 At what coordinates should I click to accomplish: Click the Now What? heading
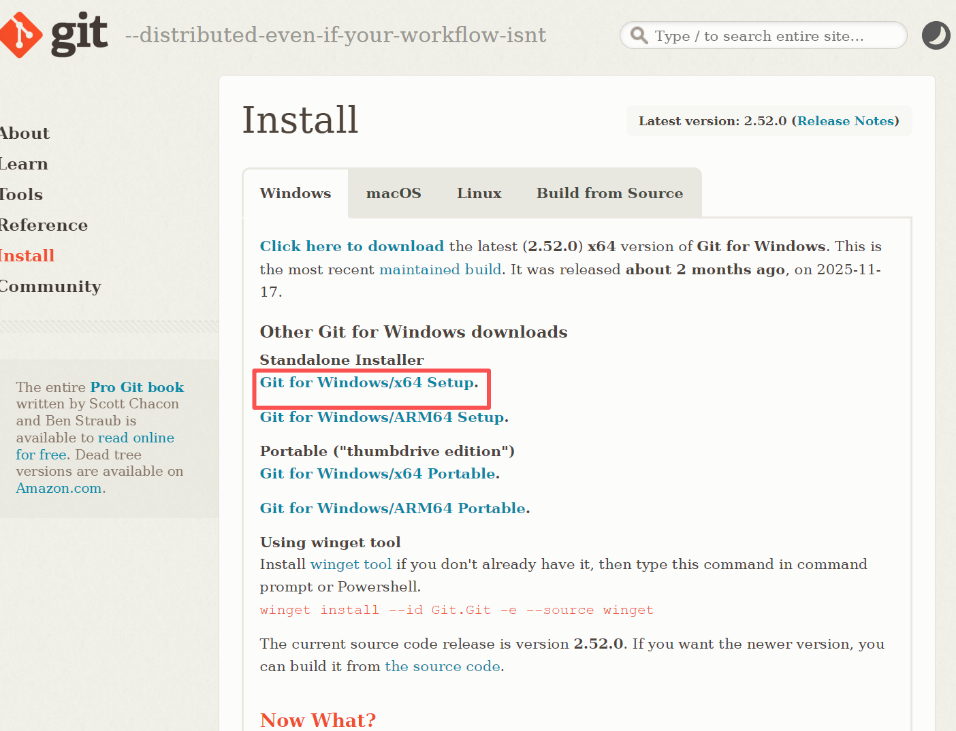pyautogui.click(x=318, y=720)
